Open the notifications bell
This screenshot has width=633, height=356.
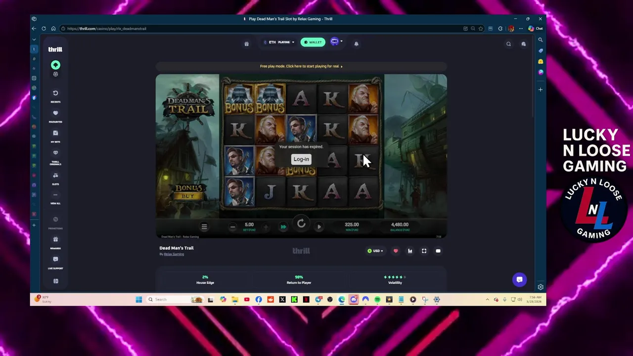point(356,44)
